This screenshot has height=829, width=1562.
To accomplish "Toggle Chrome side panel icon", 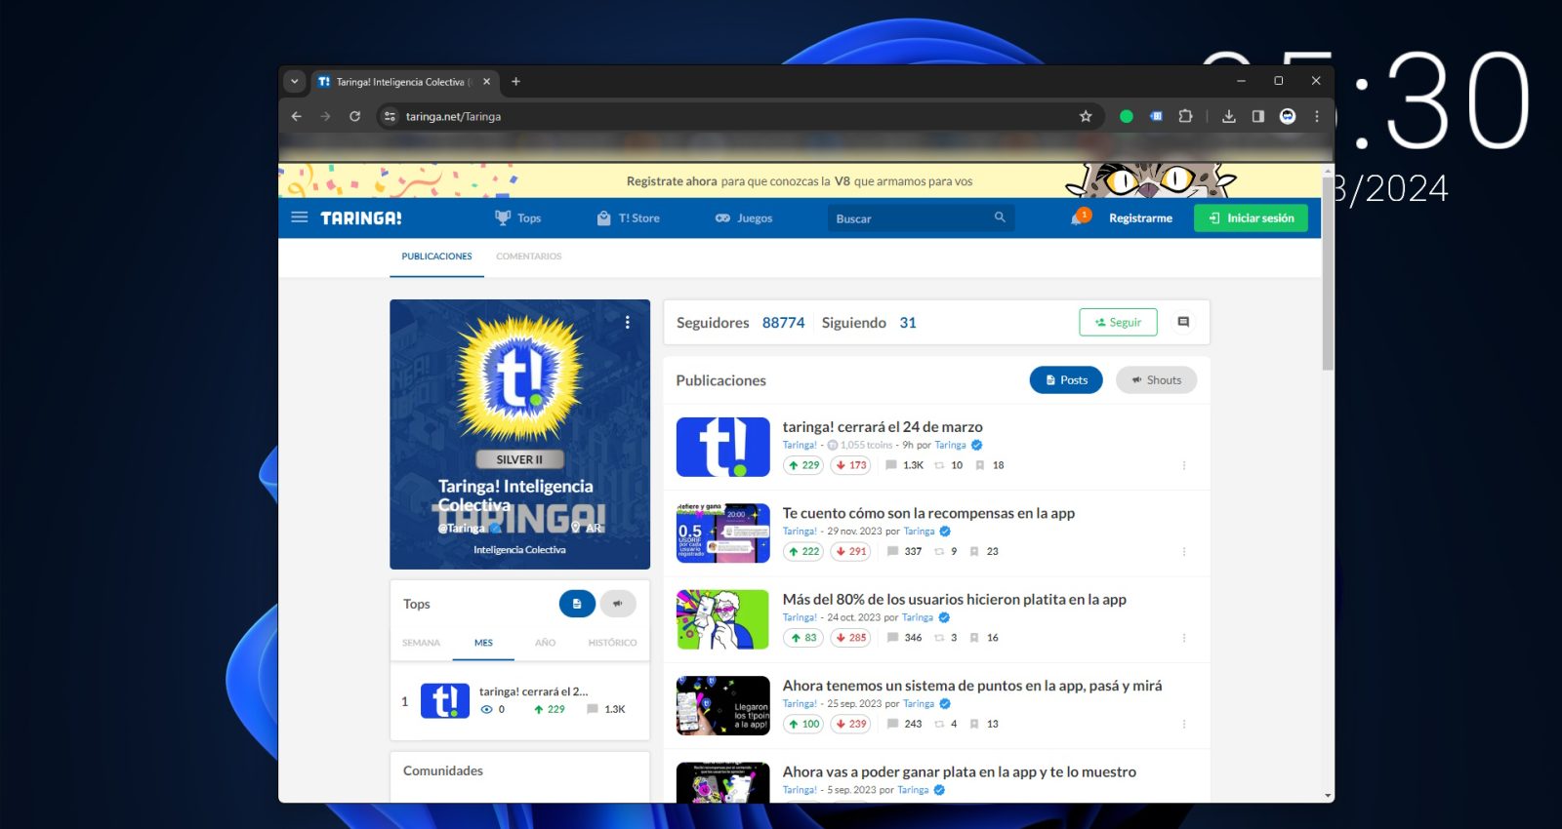I will click(x=1258, y=116).
